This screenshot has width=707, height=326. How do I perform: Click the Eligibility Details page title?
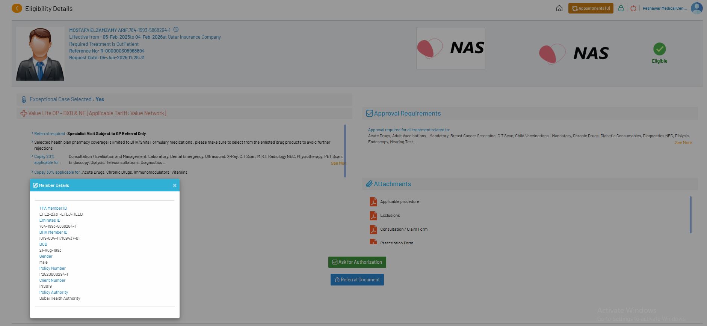tap(49, 9)
